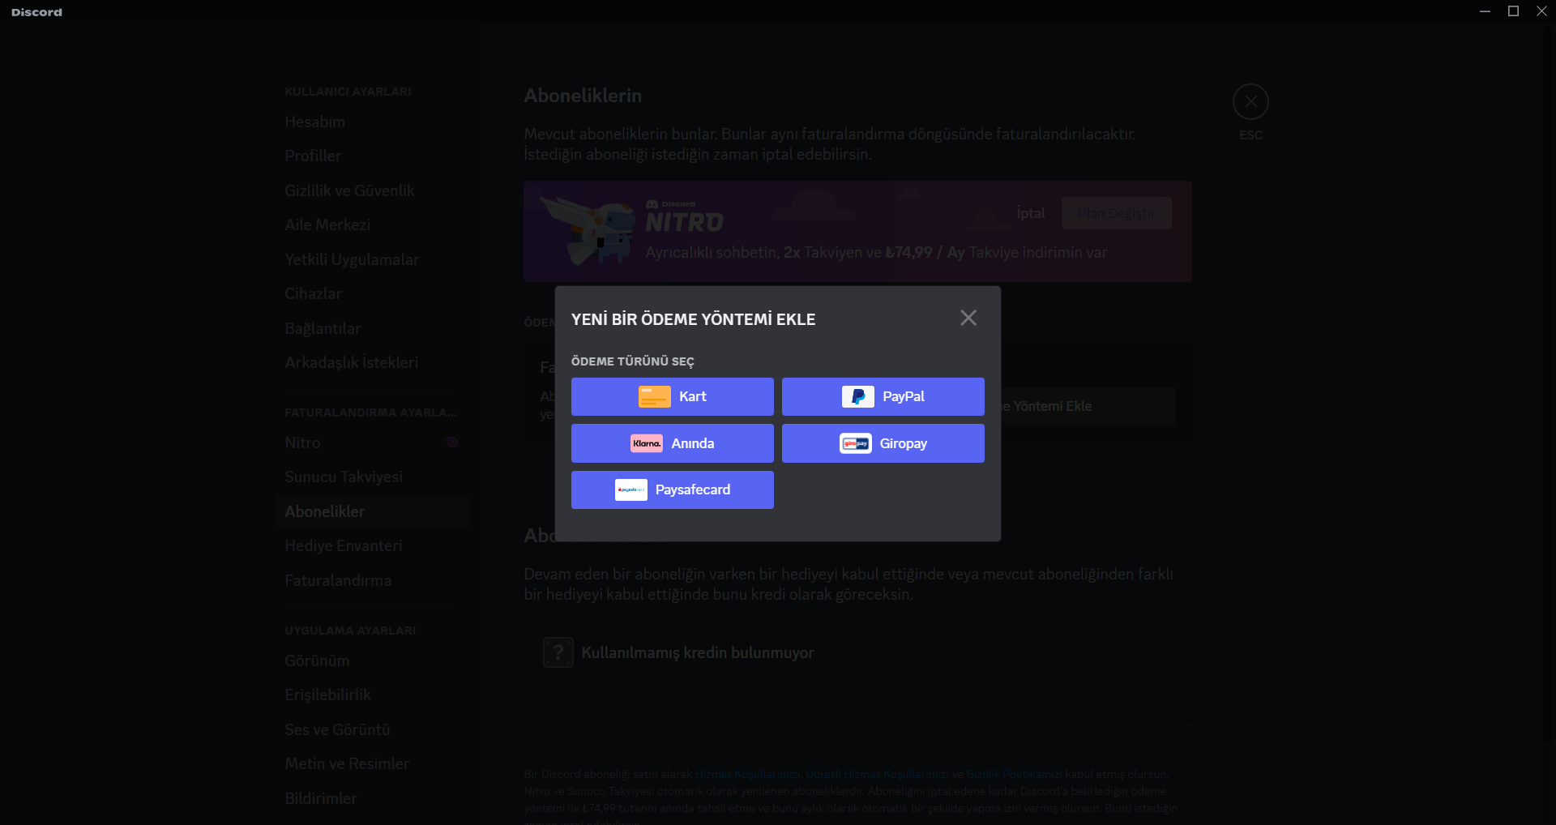Screen dimensions: 1556x825
Task: Choose PayPal as payment type
Action: point(883,396)
